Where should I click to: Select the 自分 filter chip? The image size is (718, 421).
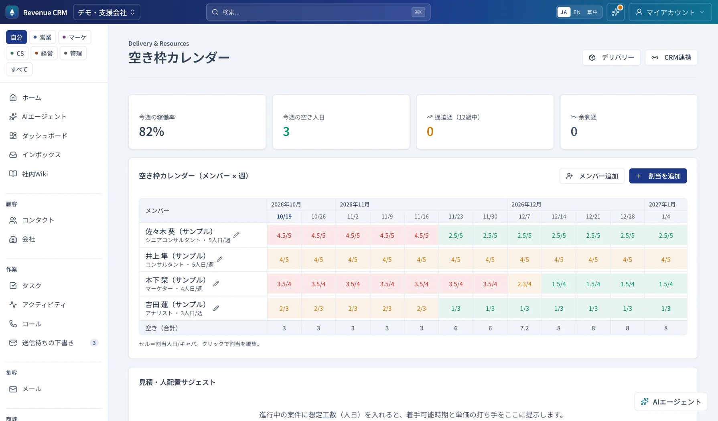click(16, 37)
